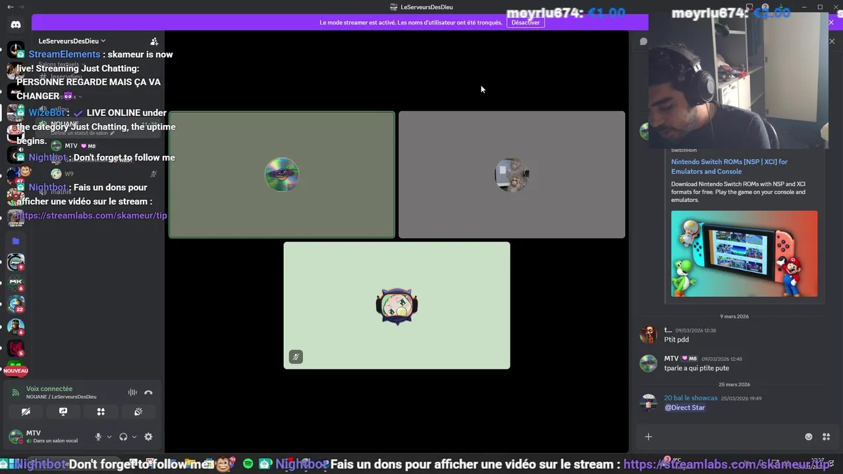Navigate back with title bar arrow
This screenshot has width=843, height=474.
tap(10, 7)
